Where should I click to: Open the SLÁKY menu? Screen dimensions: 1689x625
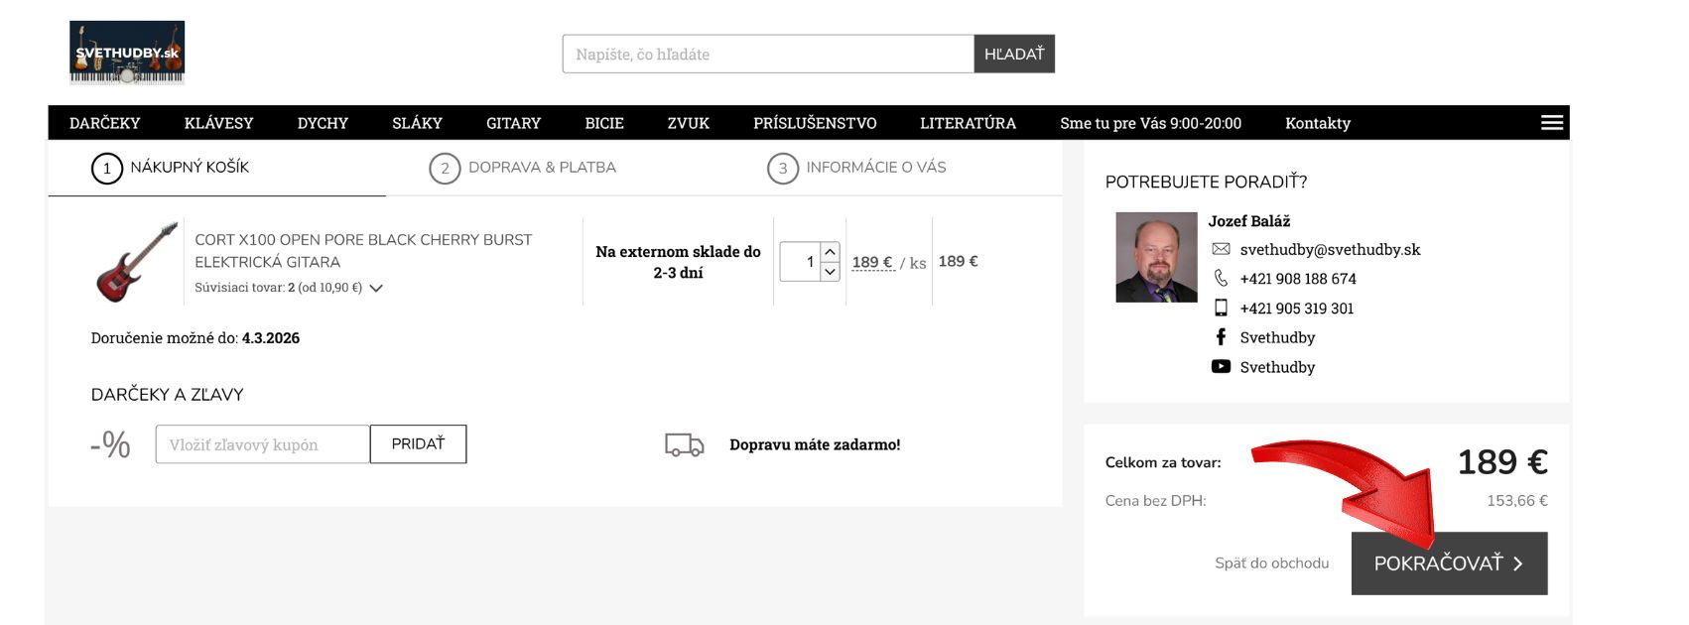[x=417, y=123]
